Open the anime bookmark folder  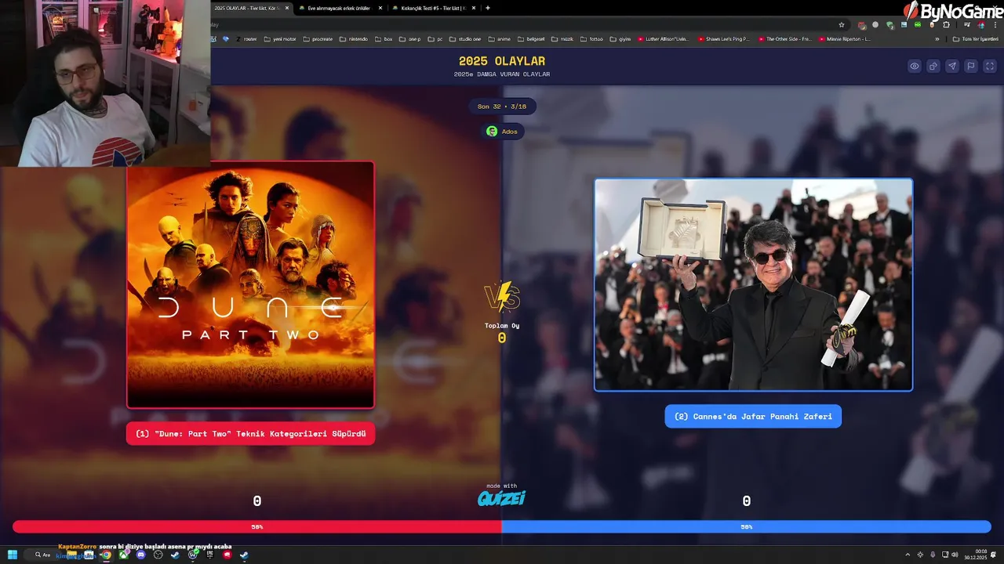pyautogui.click(x=499, y=39)
